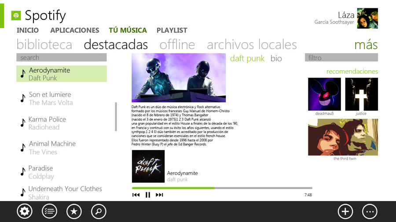Switch to the offline tab
Image resolution: width=396 pixels, height=222 pixels.
coord(177,45)
